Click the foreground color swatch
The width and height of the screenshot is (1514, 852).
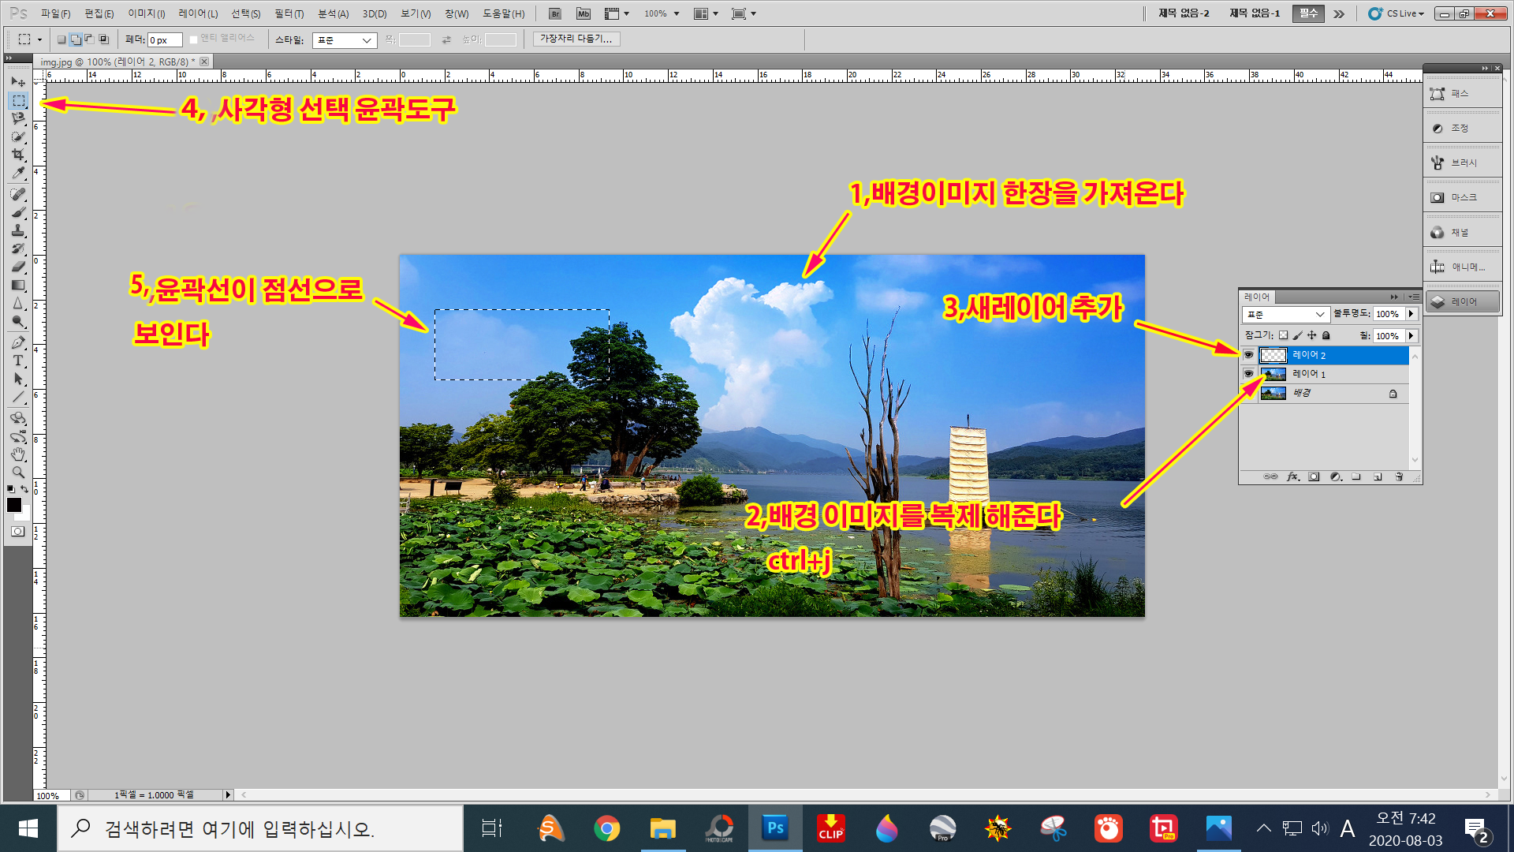click(13, 505)
